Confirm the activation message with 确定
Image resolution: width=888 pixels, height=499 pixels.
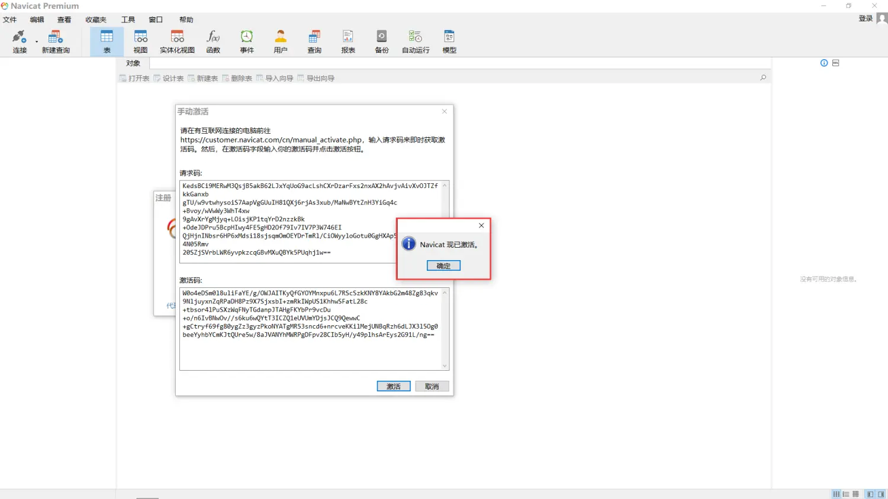[443, 266]
